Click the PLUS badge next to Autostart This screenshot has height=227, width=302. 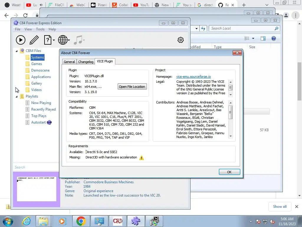49,122
